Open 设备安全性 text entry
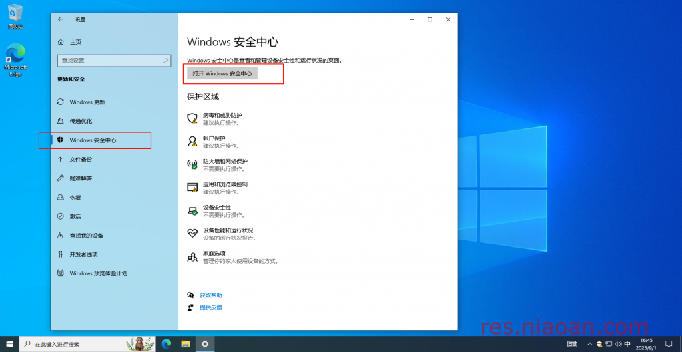 (217, 208)
